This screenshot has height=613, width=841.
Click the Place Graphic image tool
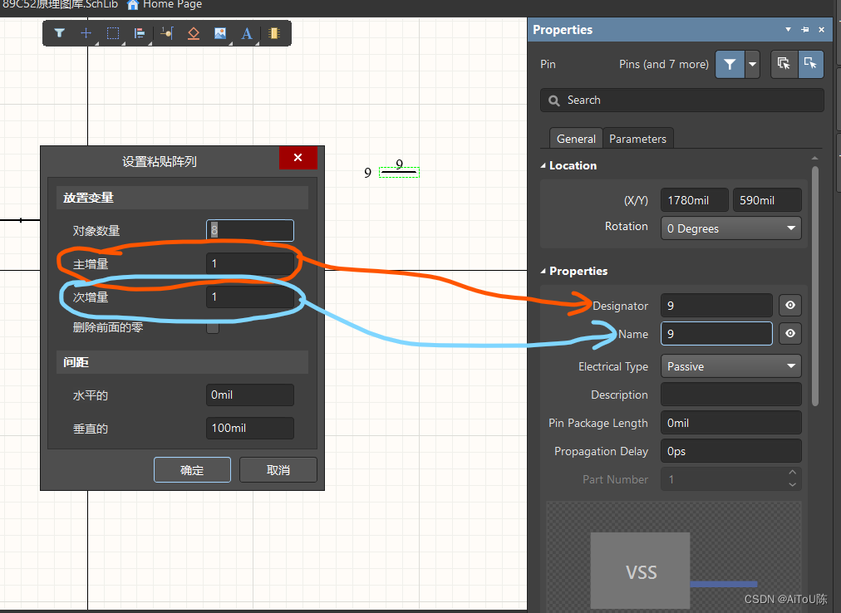pos(220,33)
